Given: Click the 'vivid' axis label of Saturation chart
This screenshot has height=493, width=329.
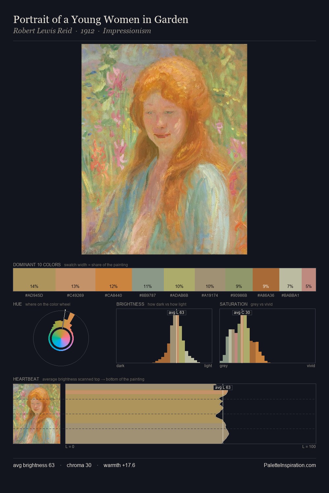Looking at the screenshot, I should pos(311,366).
